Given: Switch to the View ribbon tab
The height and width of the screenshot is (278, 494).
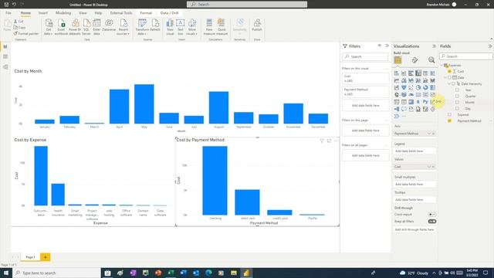Looking at the screenshot, I should pos(83,13).
